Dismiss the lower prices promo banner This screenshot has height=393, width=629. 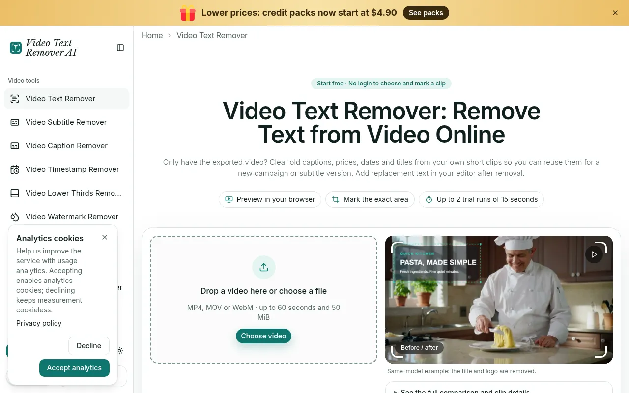pos(615,13)
